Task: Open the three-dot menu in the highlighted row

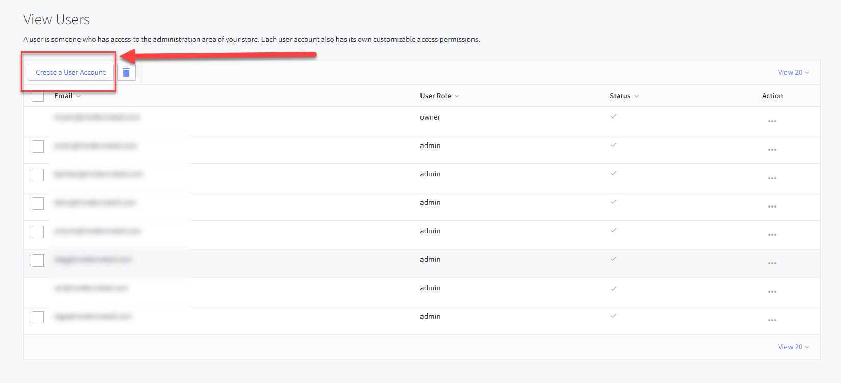Action: tap(772, 263)
